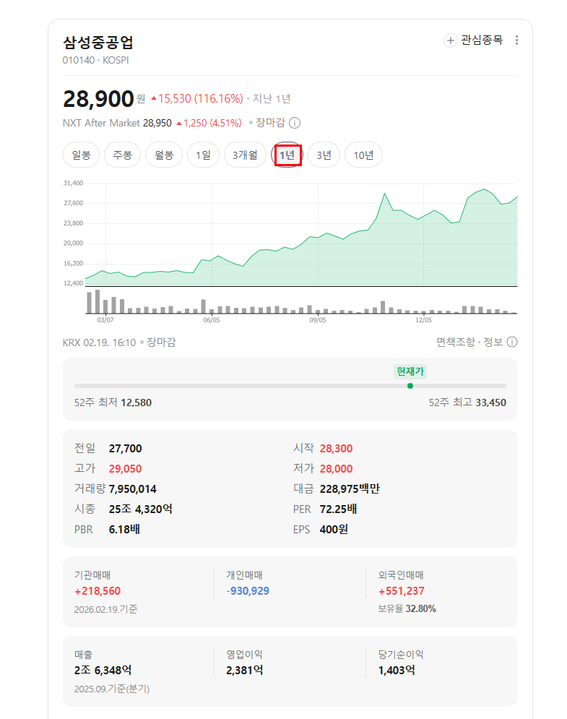Click the 03/07 date label on chart axis
The height and width of the screenshot is (719, 567).
click(x=105, y=320)
